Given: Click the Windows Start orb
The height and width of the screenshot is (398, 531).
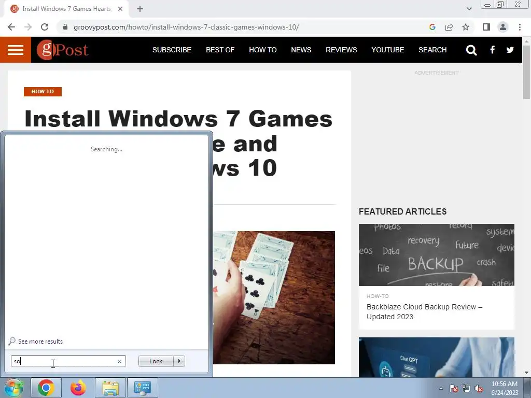Looking at the screenshot, I should coord(14,388).
